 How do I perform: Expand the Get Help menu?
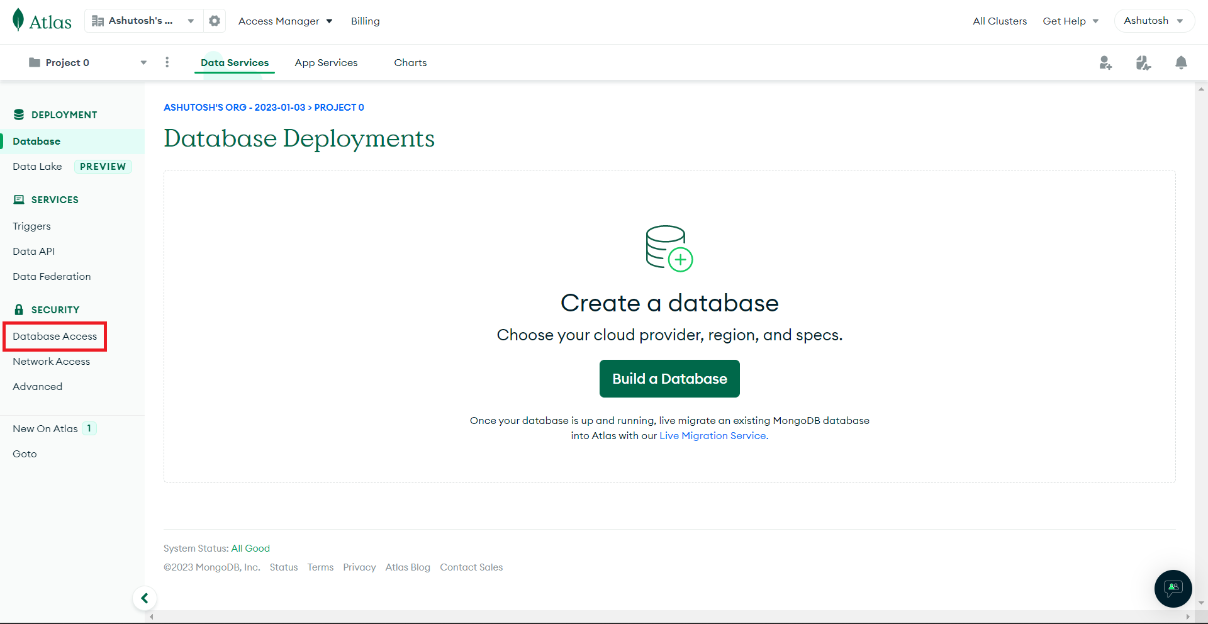[1071, 20]
